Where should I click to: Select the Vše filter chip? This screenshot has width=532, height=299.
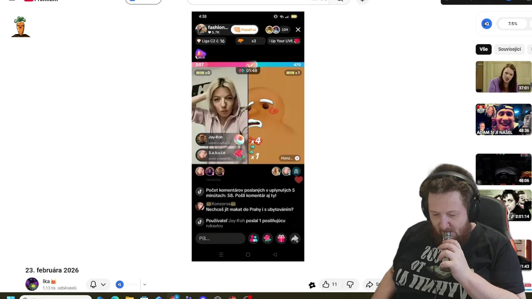(x=483, y=49)
